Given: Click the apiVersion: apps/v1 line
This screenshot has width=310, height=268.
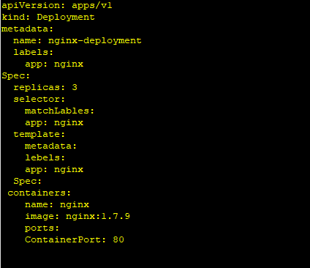Looking at the screenshot, I should pos(57,5).
